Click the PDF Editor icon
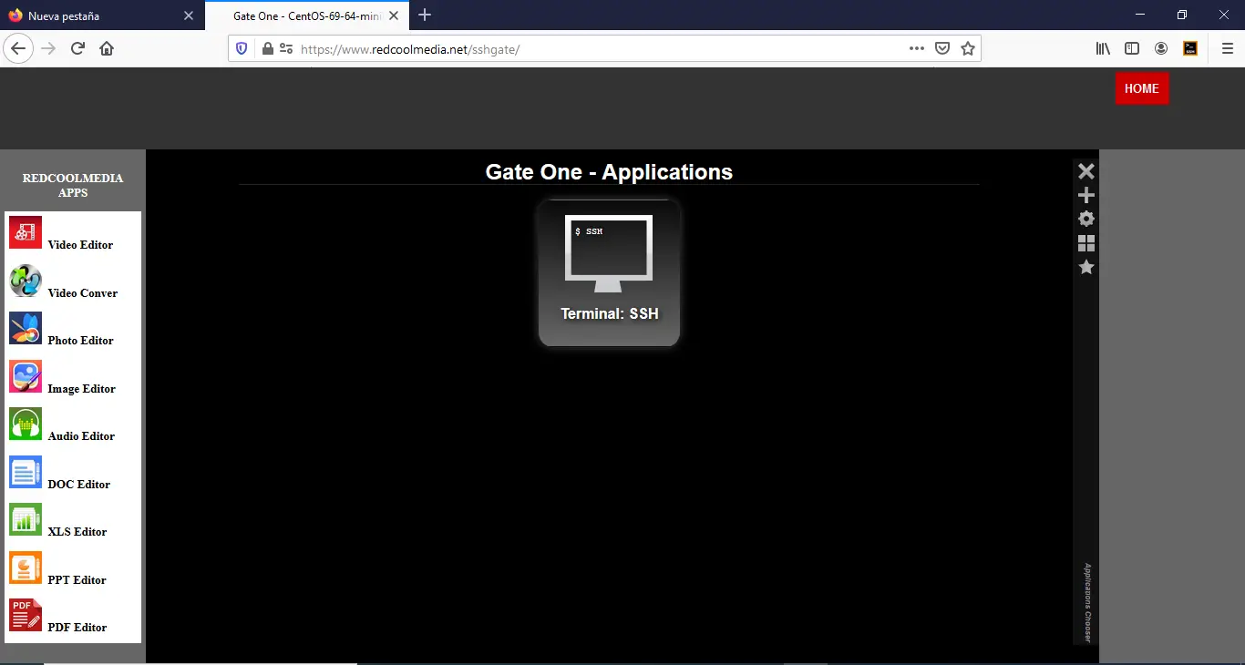Screen dimensions: 1245x665 tap(26, 615)
